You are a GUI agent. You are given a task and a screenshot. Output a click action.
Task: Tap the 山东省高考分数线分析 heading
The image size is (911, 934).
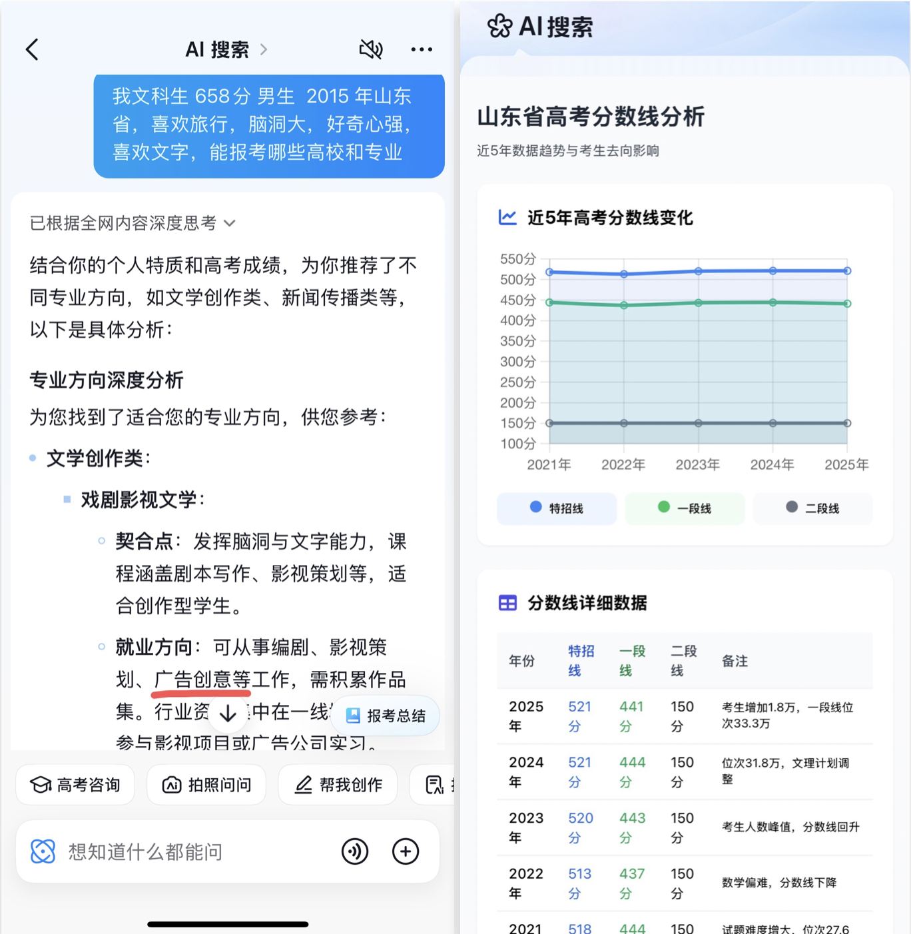coord(591,117)
